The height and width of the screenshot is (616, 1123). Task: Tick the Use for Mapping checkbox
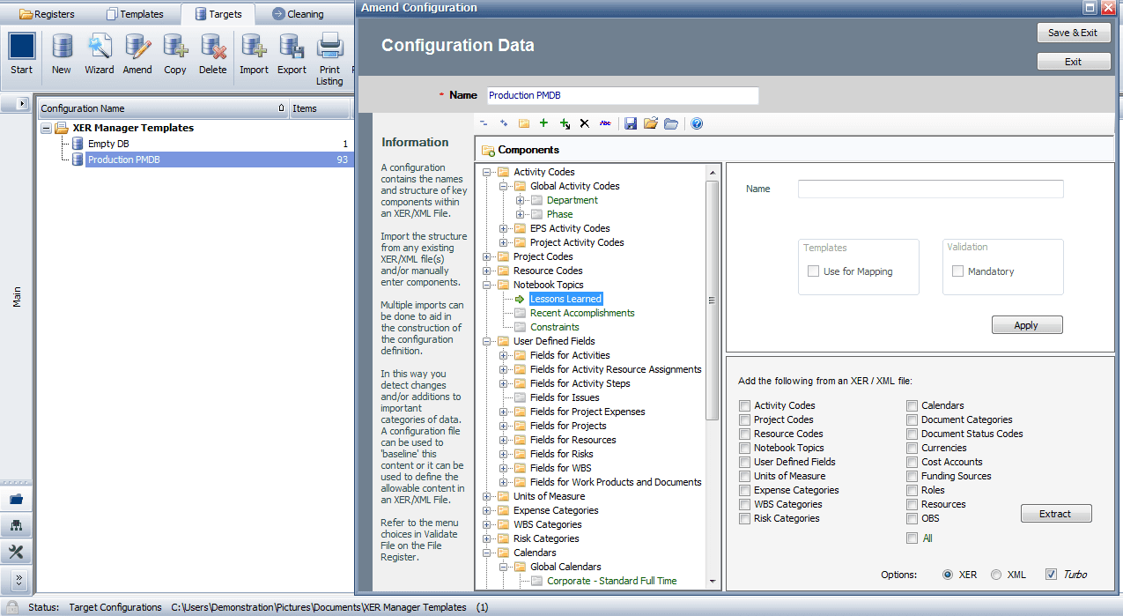point(813,271)
